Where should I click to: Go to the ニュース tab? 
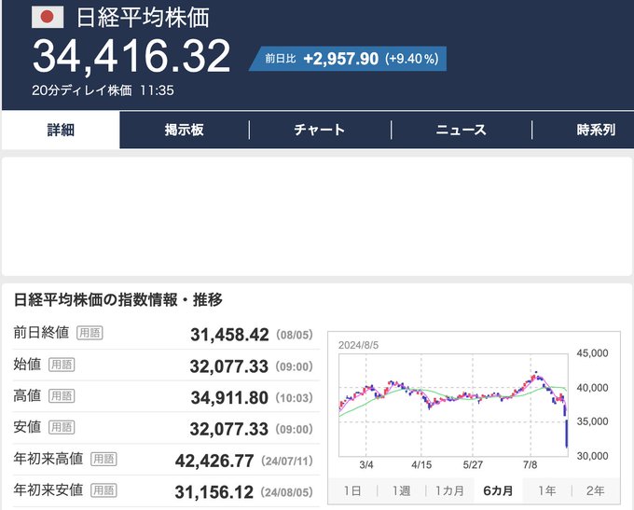(461, 131)
